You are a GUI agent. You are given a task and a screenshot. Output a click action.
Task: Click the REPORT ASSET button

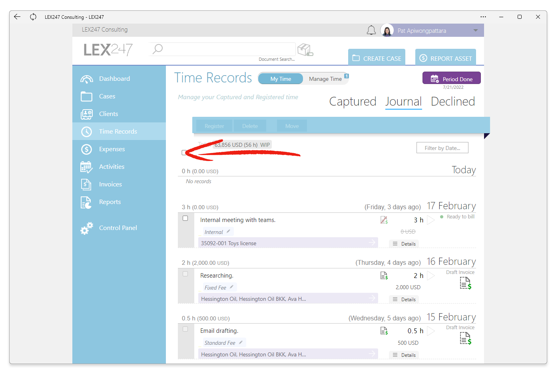tap(446, 57)
